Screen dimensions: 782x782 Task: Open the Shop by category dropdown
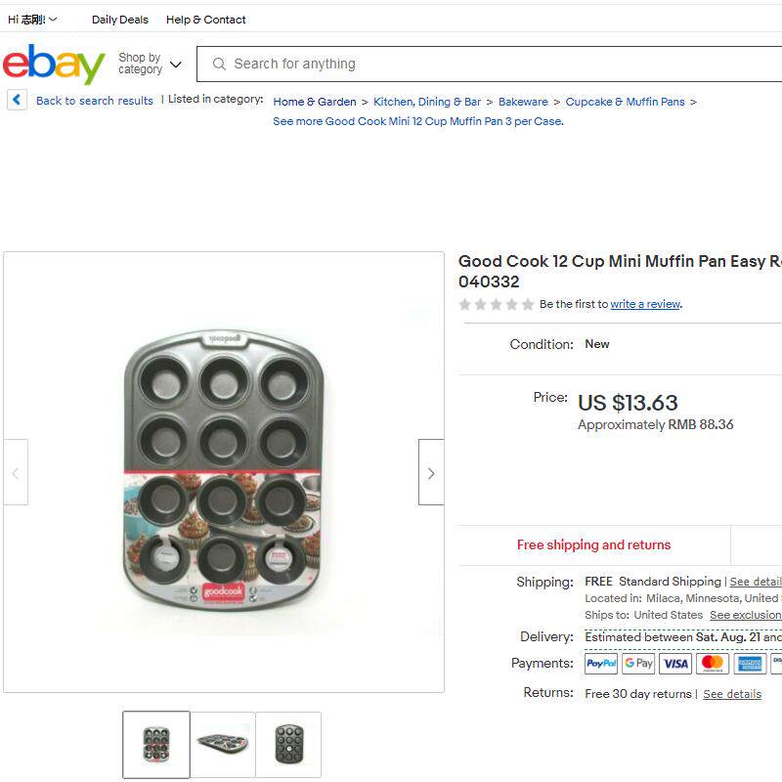coord(150,65)
